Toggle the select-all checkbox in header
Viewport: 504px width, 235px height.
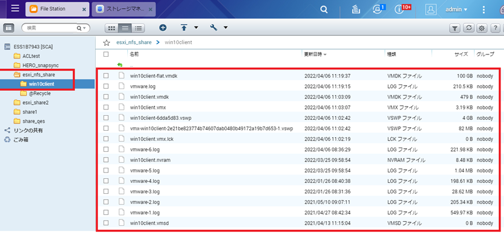(106, 54)
